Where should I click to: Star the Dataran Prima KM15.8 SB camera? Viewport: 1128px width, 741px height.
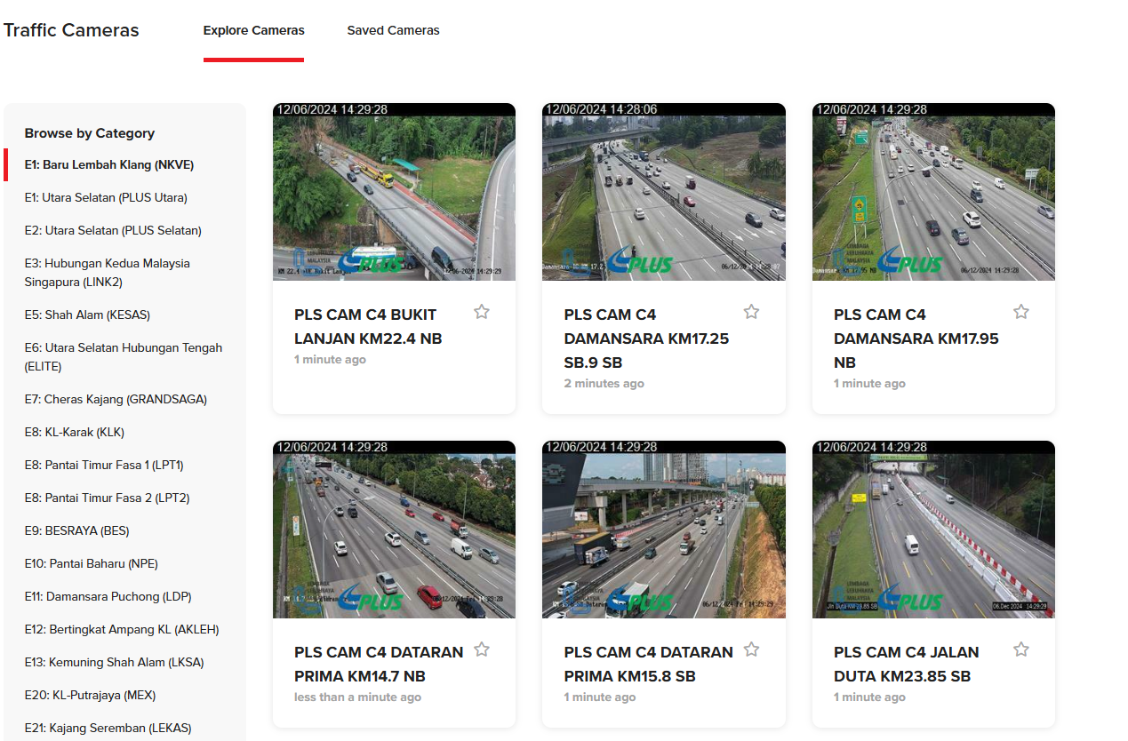tap(751, 649)
